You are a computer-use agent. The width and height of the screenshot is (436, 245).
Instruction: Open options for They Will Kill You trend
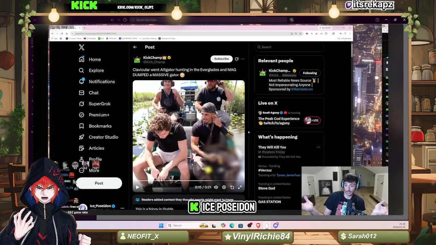tap(318, 147)
